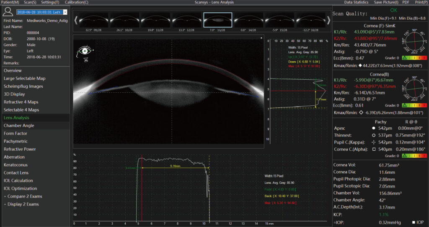This screenshot has height=227, width=429.
Task: Open the exam date dropdown
Action: point(39,13)
